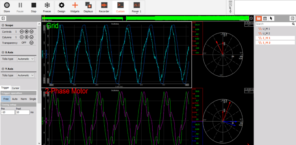Click the Store recording button
Screen dimensions: 296x145
[7, 7]
